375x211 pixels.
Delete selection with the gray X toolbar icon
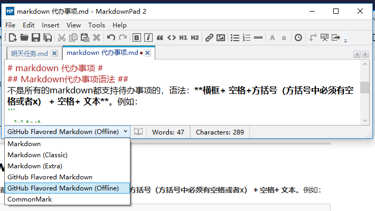[x=97, y=37]
